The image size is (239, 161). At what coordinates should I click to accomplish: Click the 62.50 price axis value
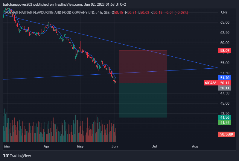[x=225, y=33]
